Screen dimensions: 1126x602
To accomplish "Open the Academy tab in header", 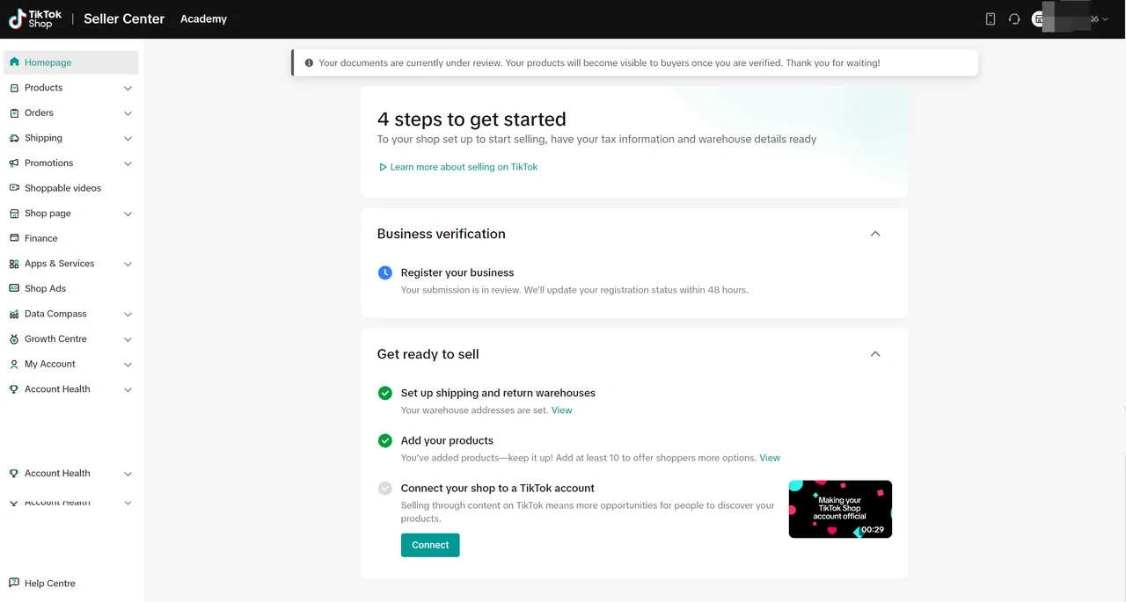I will point(203,19).
